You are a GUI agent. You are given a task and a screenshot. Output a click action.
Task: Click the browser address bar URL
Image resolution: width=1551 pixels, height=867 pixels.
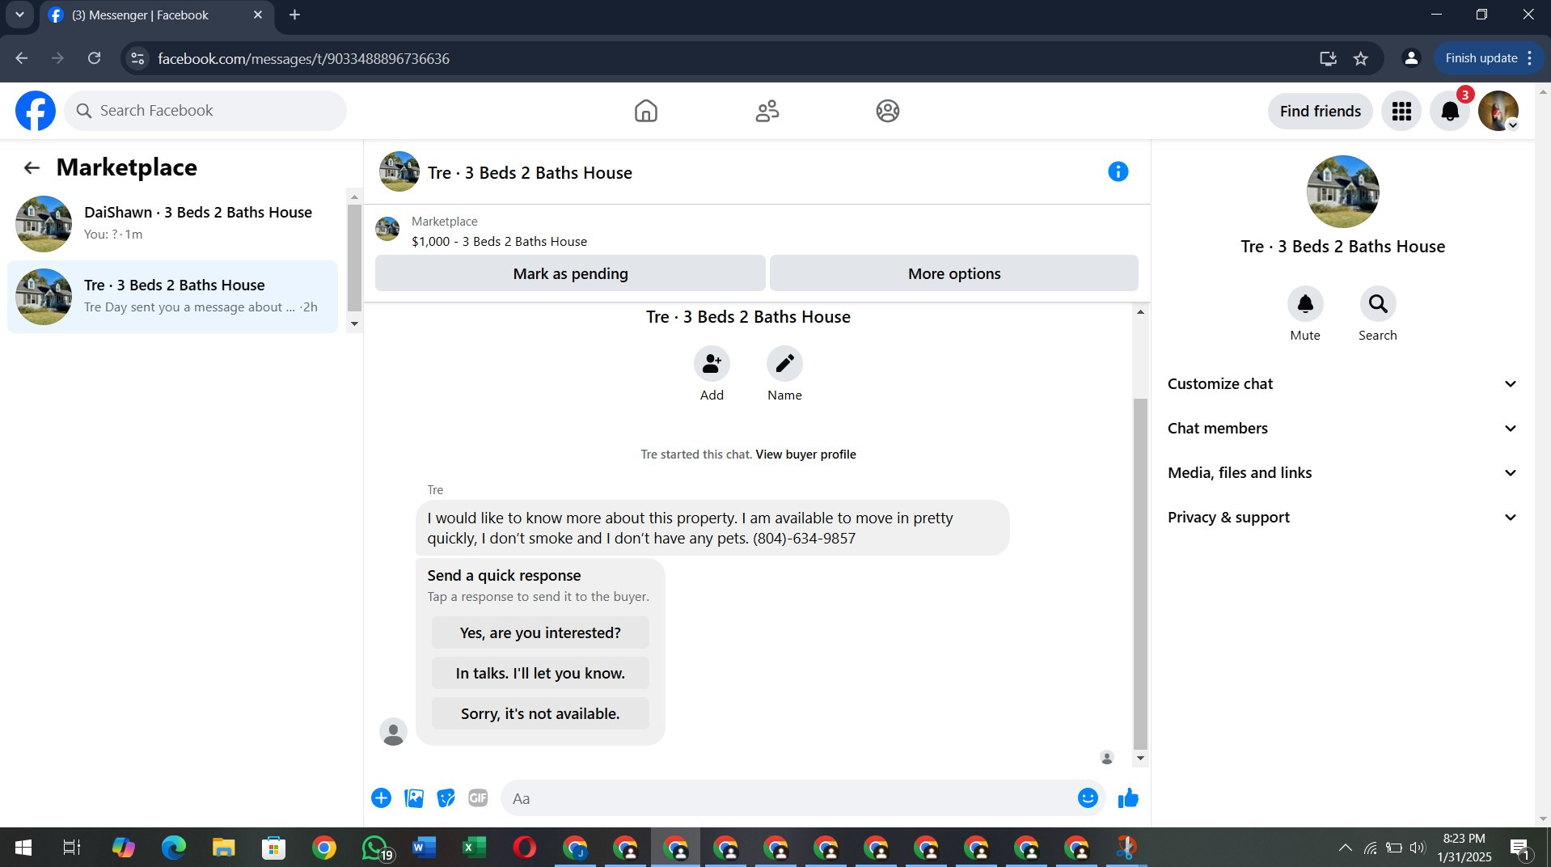[303, 58]
